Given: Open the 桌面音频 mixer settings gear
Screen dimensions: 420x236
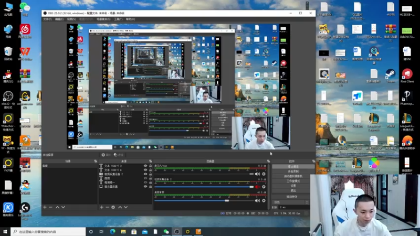Looking at the screenshot, I should point(264,200).
